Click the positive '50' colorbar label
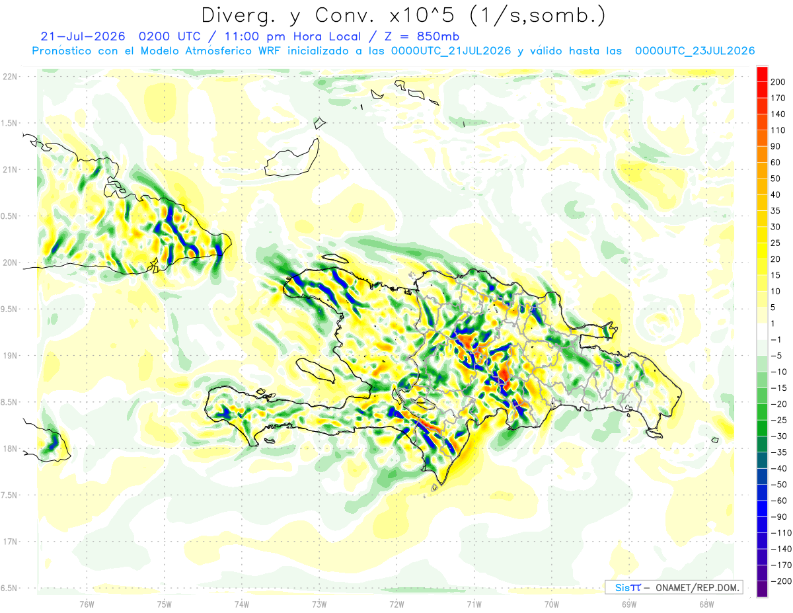 tap(777, 179)
